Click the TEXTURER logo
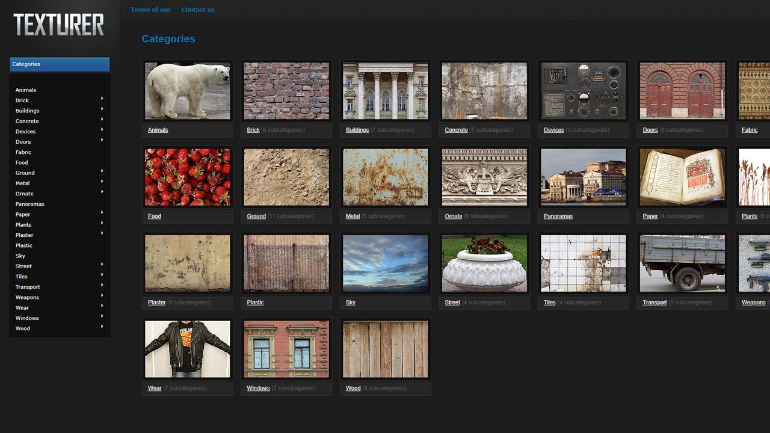 pyautogui.click(x=59, y=25)
